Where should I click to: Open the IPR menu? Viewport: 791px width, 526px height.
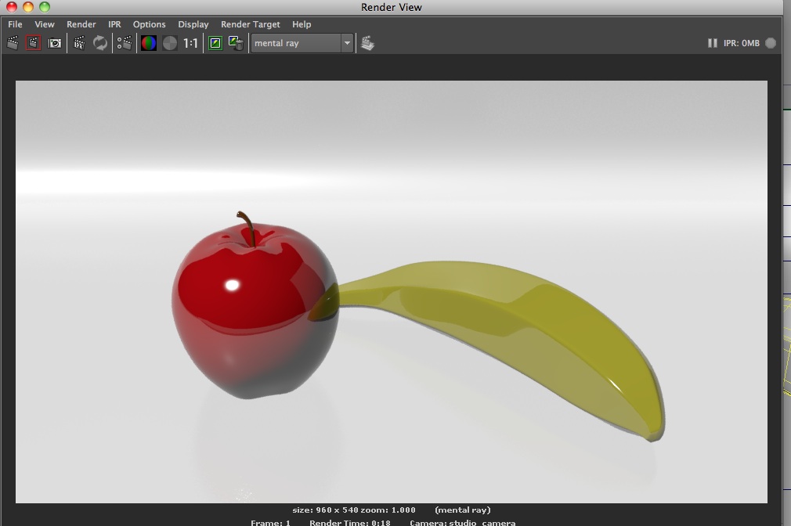(114, 24)
